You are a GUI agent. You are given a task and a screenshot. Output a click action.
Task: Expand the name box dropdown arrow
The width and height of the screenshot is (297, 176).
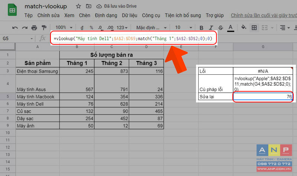click(32, 39)
